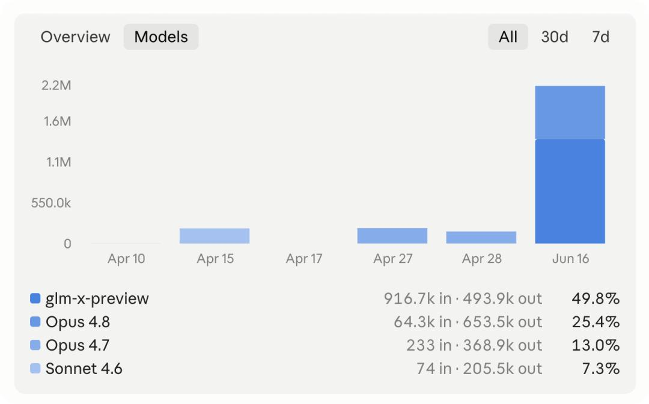Click the Apr 15 bar
The width and height of the screenshot is (649, 404).
pos(215,236)
